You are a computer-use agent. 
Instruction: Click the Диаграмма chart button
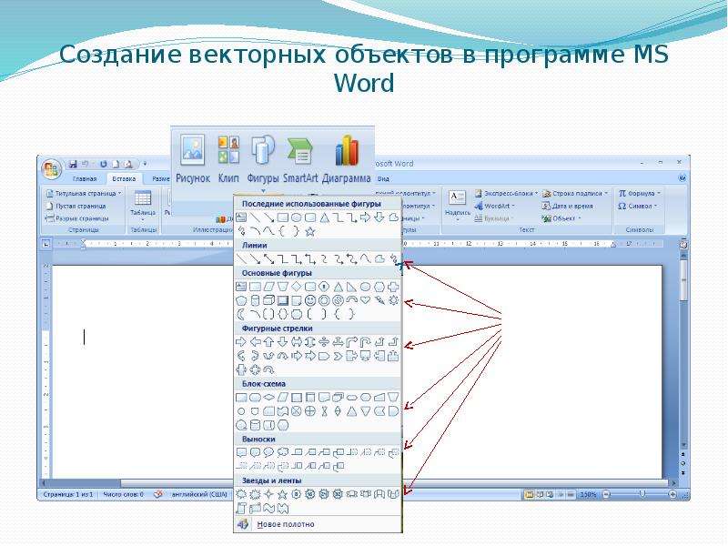[347, 159]
